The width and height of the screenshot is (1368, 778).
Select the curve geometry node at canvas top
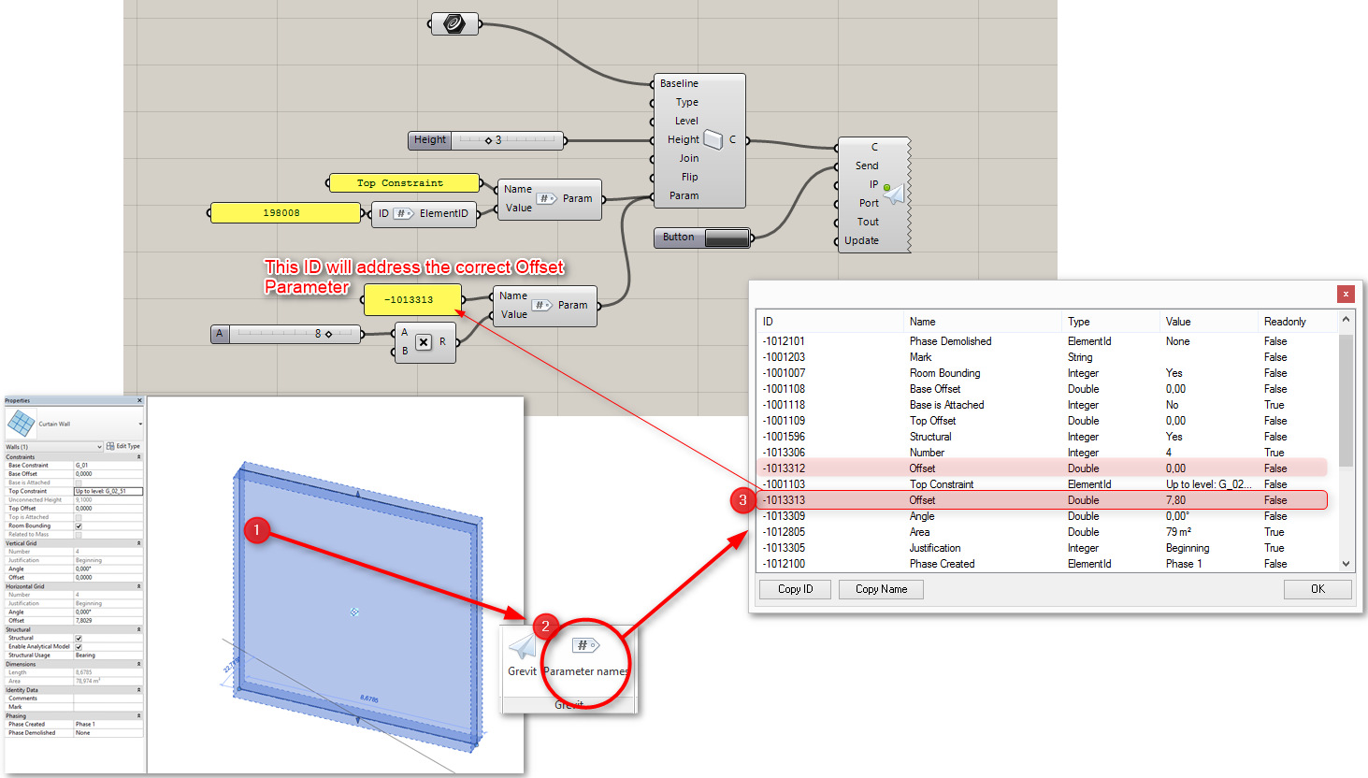454,23
